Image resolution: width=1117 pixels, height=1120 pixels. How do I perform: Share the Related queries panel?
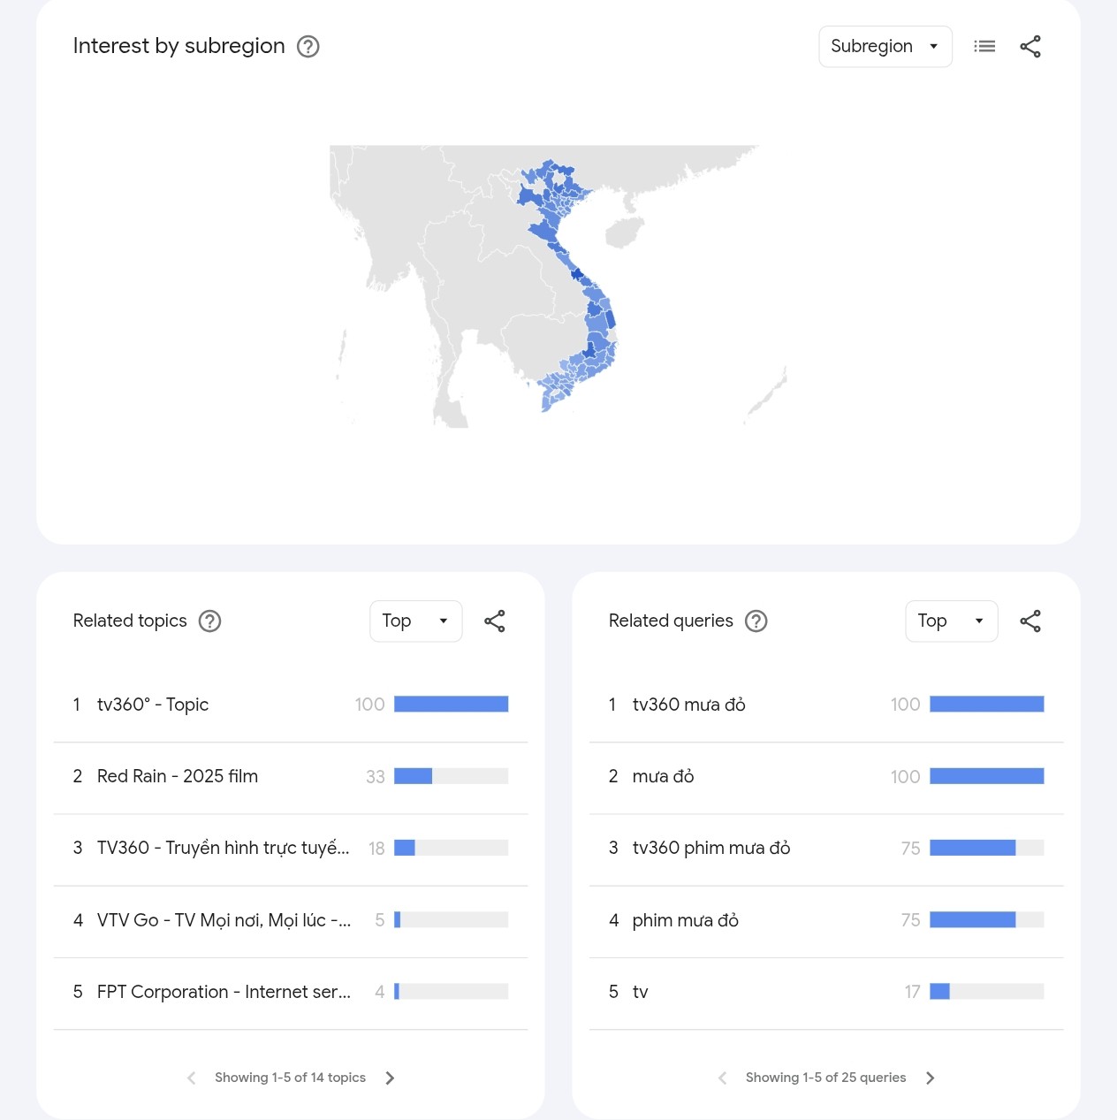point(1030,621)
